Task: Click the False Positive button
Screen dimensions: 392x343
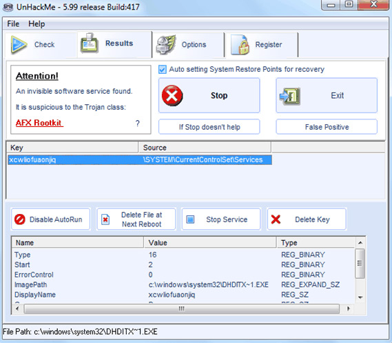Action: tap(327, 127)
